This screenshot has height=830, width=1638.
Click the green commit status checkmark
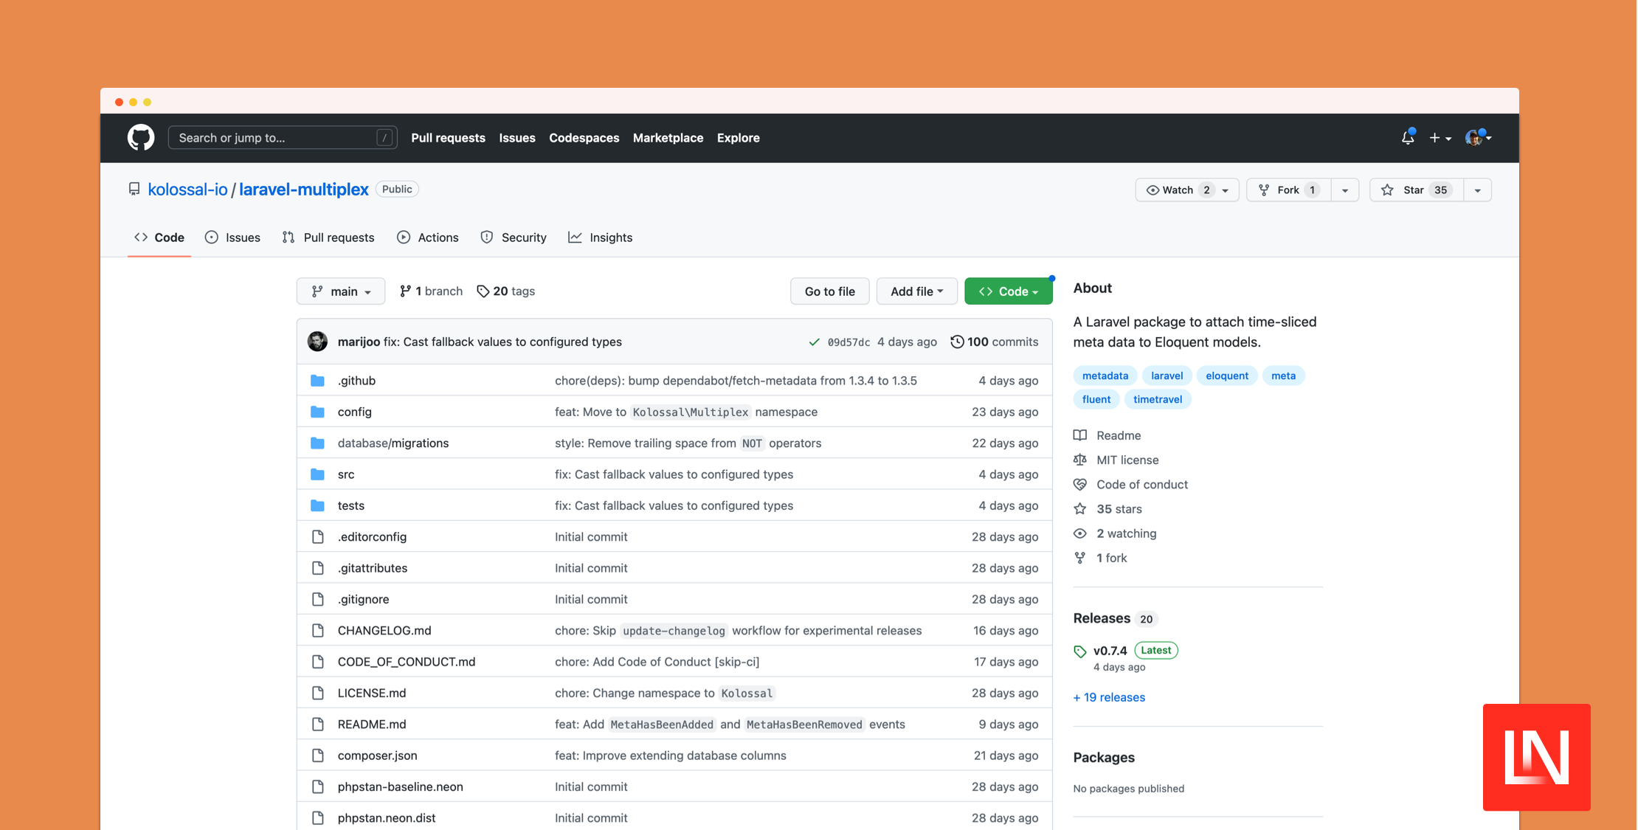click(x=814, y=342)
